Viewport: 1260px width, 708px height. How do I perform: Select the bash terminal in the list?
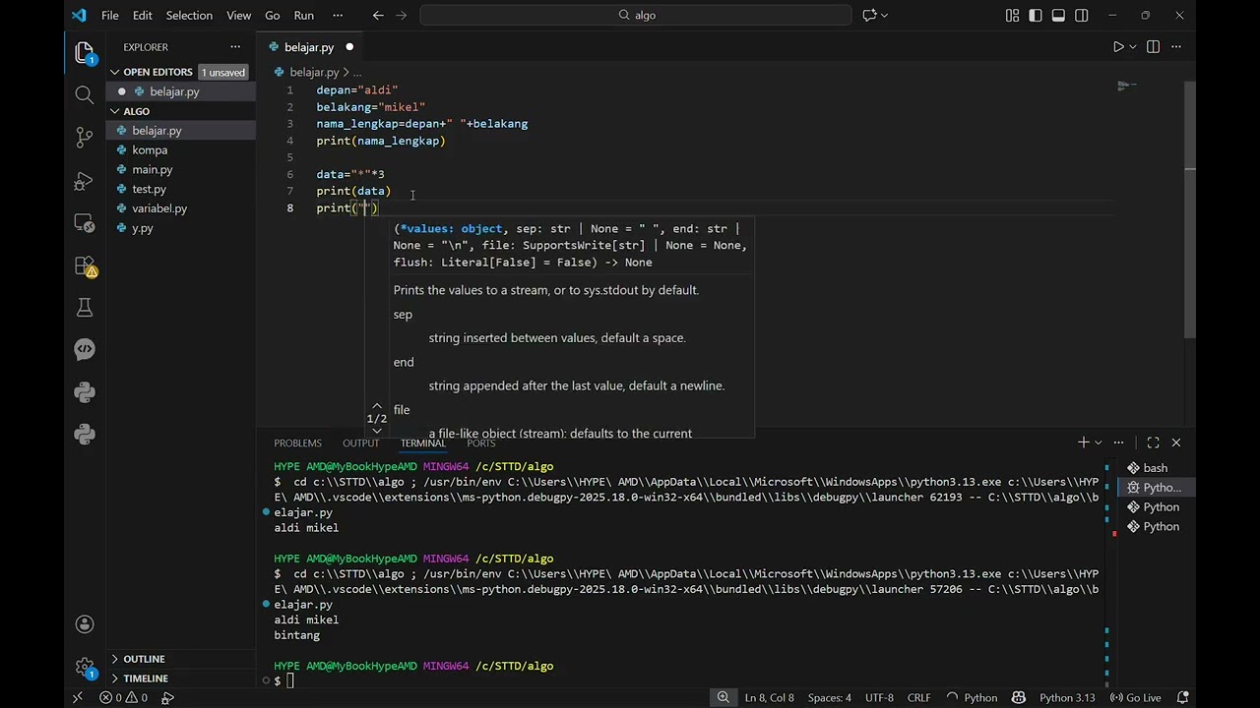pos(1156,468)
